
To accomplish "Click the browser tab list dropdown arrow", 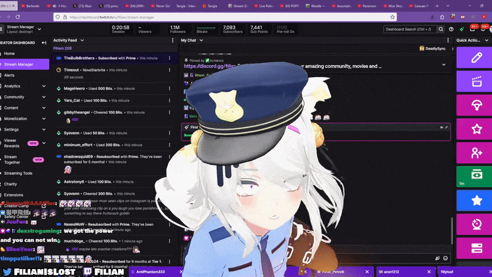I will pyautogui.click(x=448, y=6).
